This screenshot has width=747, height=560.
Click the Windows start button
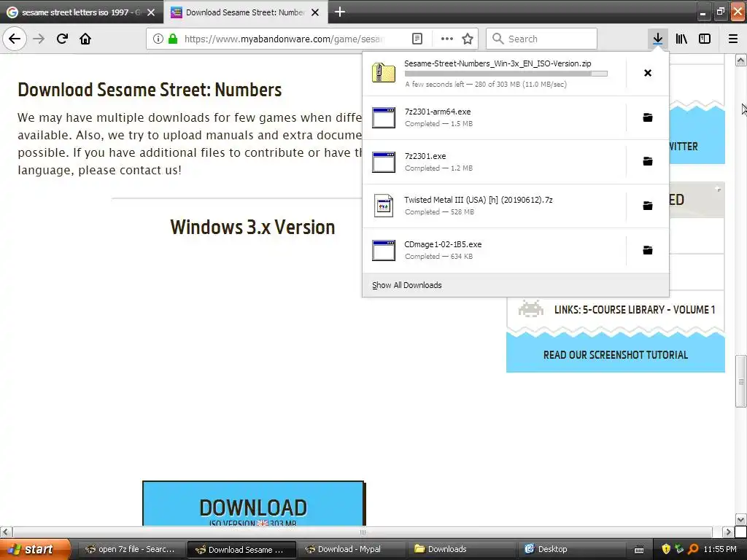click(34, 549)
